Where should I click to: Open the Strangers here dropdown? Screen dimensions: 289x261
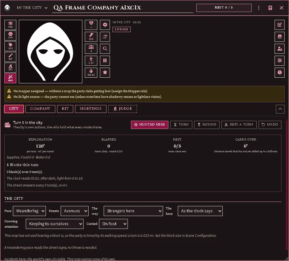point(133,211)
